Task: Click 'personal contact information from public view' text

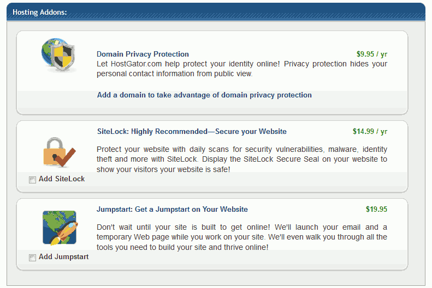Action: pyautogui.click(x=174, y=74)
